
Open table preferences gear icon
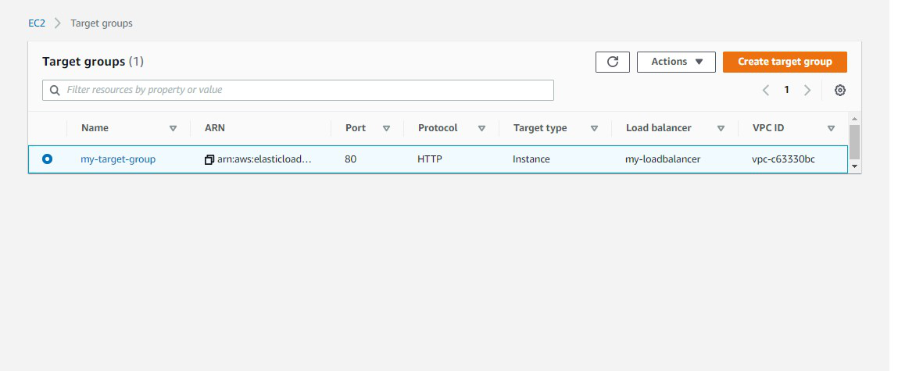click(840, 91)
